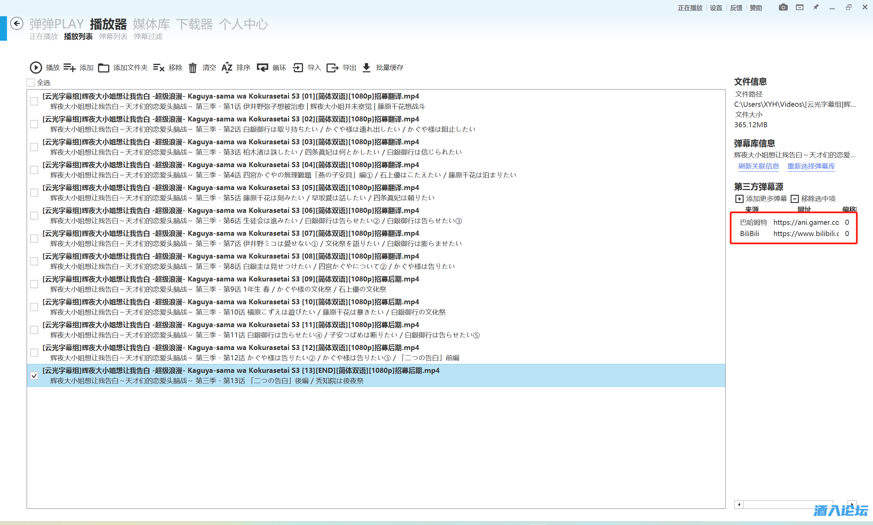Click the Refresh Link Info (刷新关联信息) link

758,166
